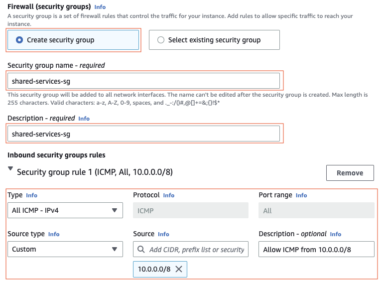Collapse Security group rule 1 disclosure triangle
This screenshot has width=382, height=284.
[x=10, y=168]
